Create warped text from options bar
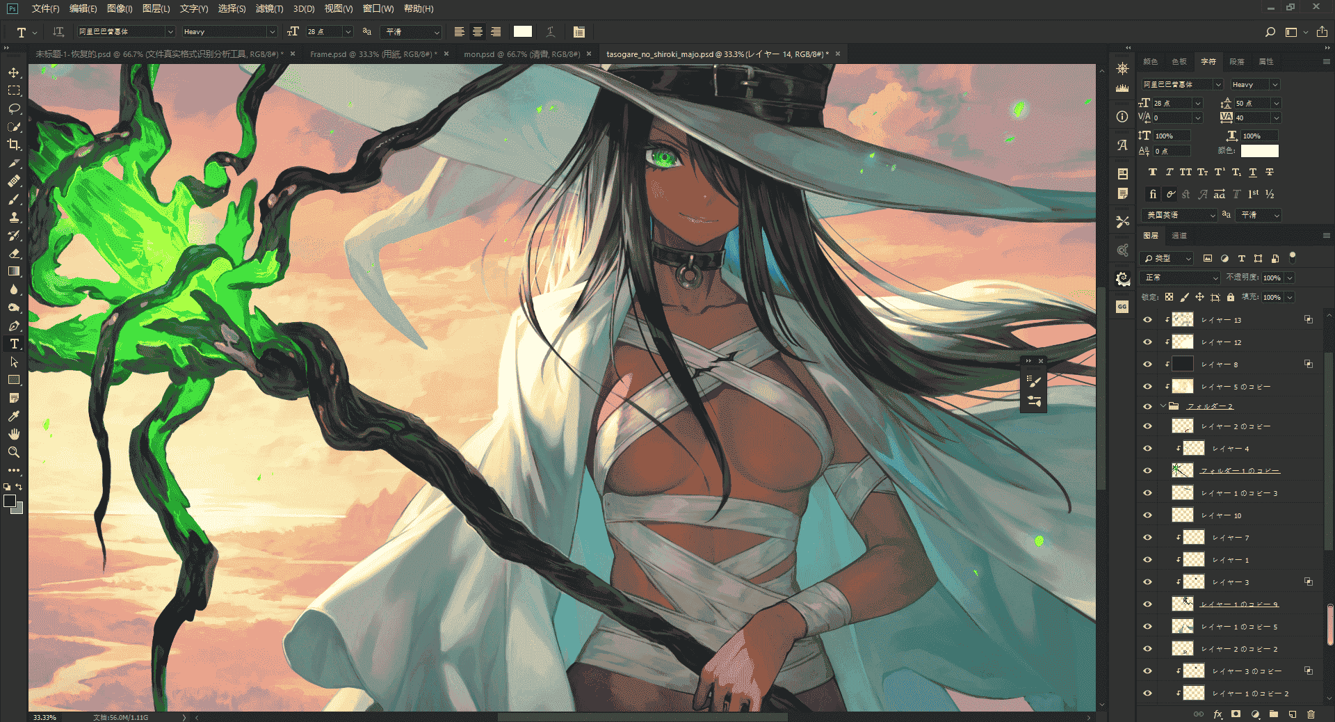 click(x=550, y=32)
